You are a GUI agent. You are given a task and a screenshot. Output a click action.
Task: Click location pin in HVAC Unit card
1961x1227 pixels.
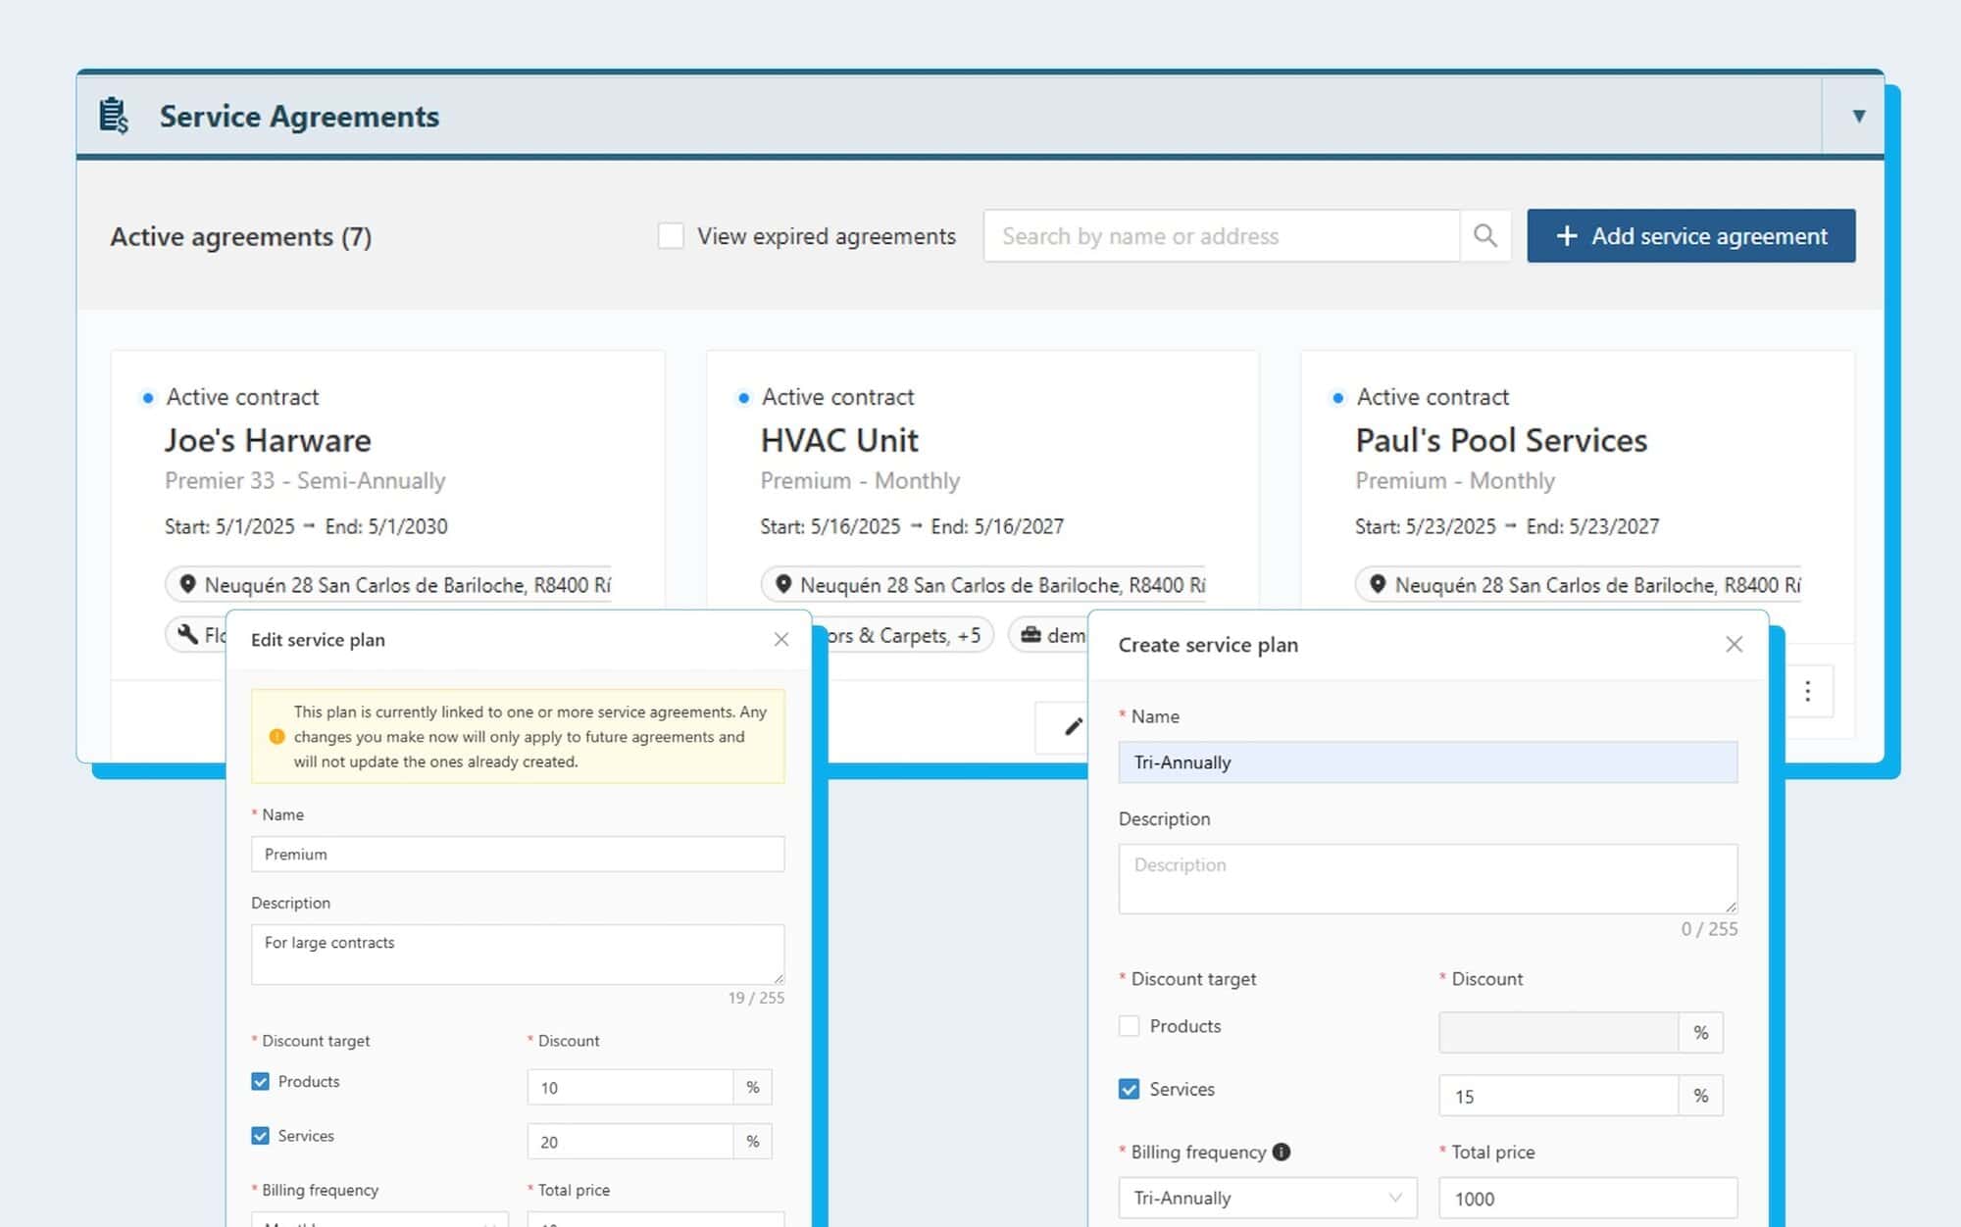click(782, 584)
